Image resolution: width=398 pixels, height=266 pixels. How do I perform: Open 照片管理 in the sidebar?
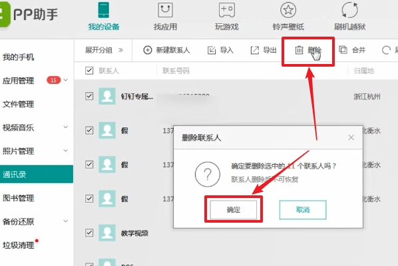click(18, 151)
